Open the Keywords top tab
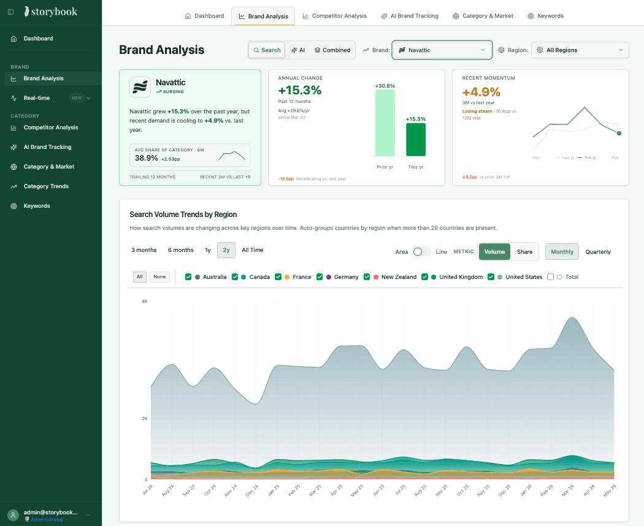The height and width of the screenshot is (526, 644). point(545,16)
